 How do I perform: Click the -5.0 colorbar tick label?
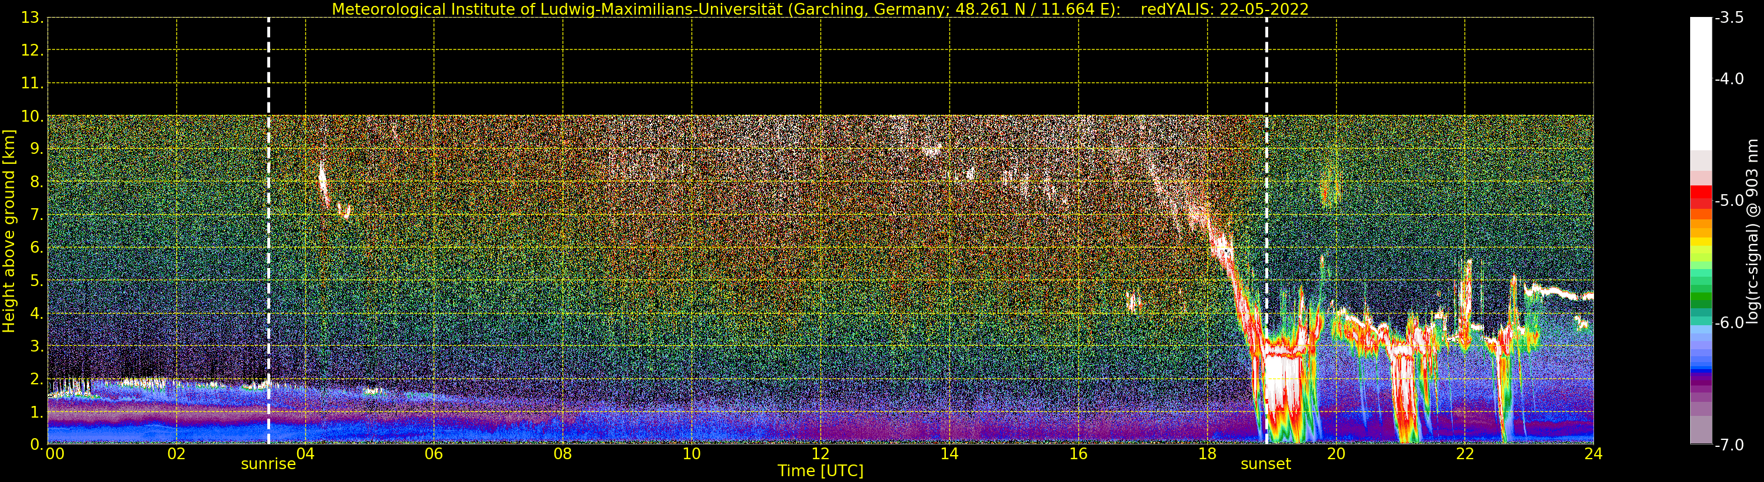(1730, 201)
